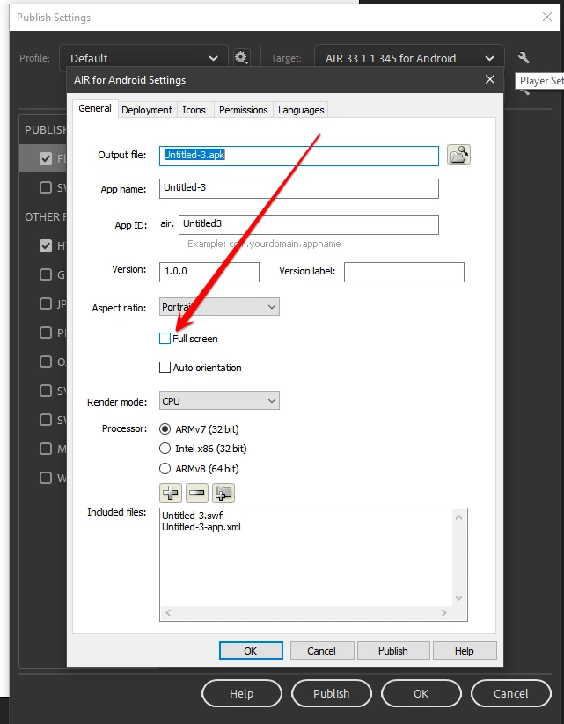Switch to the General tab

pos(95,108)
